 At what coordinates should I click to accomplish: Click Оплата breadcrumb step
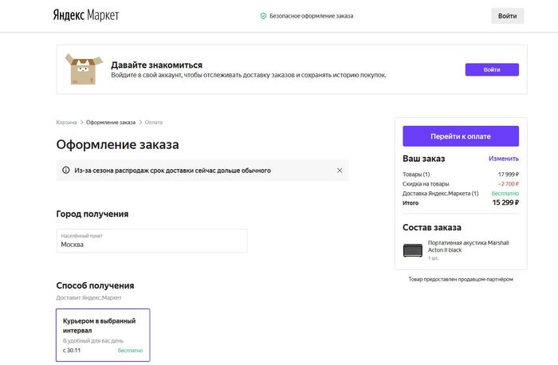click(154, 122)
